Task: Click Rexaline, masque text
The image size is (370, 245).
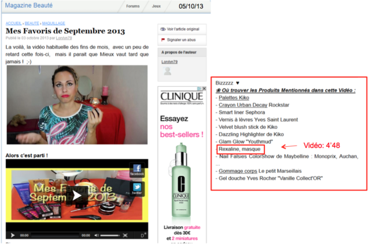Action: (x=239, y=149)
